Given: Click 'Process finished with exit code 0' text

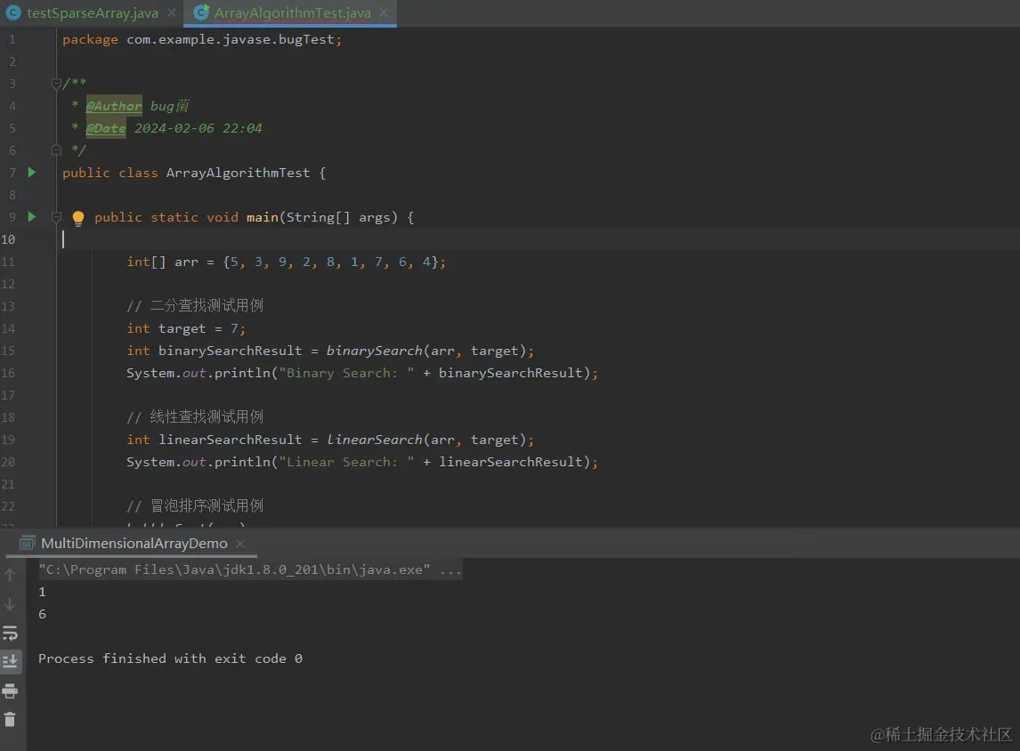Looking at the screenshot, I should pos(170,658).
